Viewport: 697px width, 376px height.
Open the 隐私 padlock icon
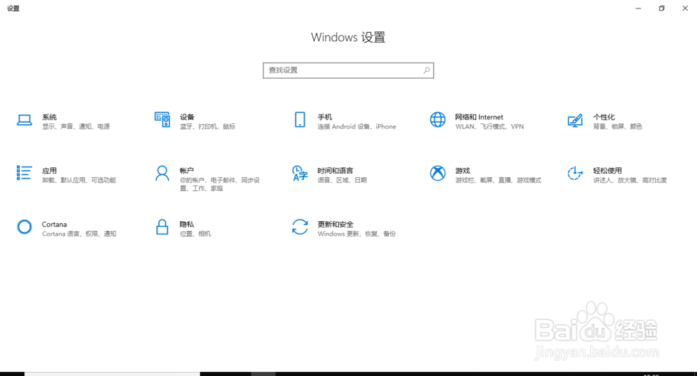click(x=162, y=227)
